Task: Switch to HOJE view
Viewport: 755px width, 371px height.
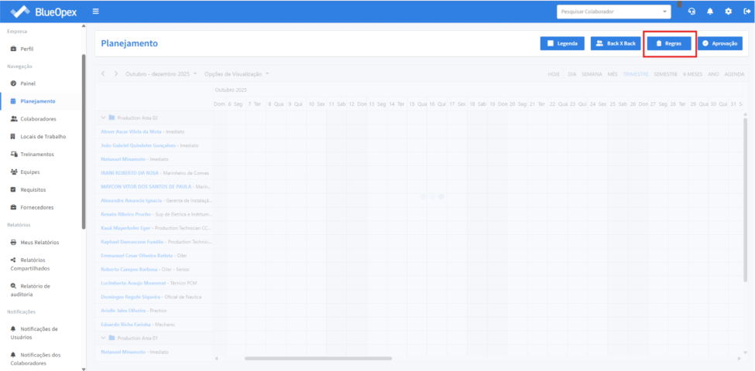Action: pos(554,74)
